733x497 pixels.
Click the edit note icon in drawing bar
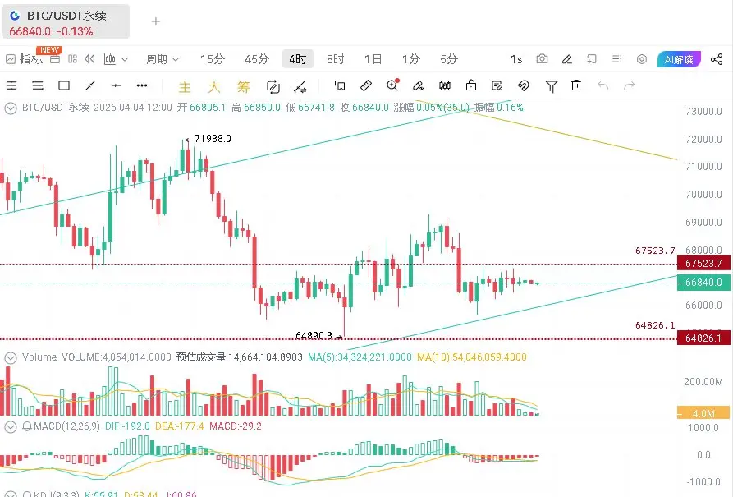click(497, 85)
